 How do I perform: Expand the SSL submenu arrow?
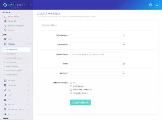[28, 114]
